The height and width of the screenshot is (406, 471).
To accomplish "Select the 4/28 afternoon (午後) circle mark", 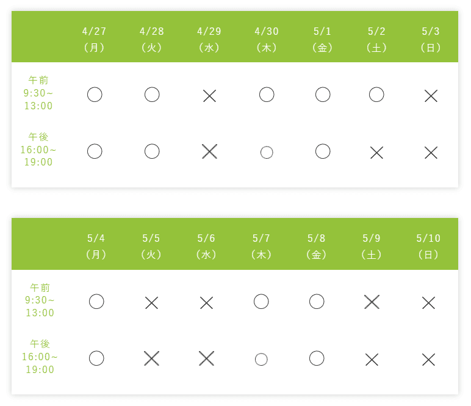I will [152, 151].
